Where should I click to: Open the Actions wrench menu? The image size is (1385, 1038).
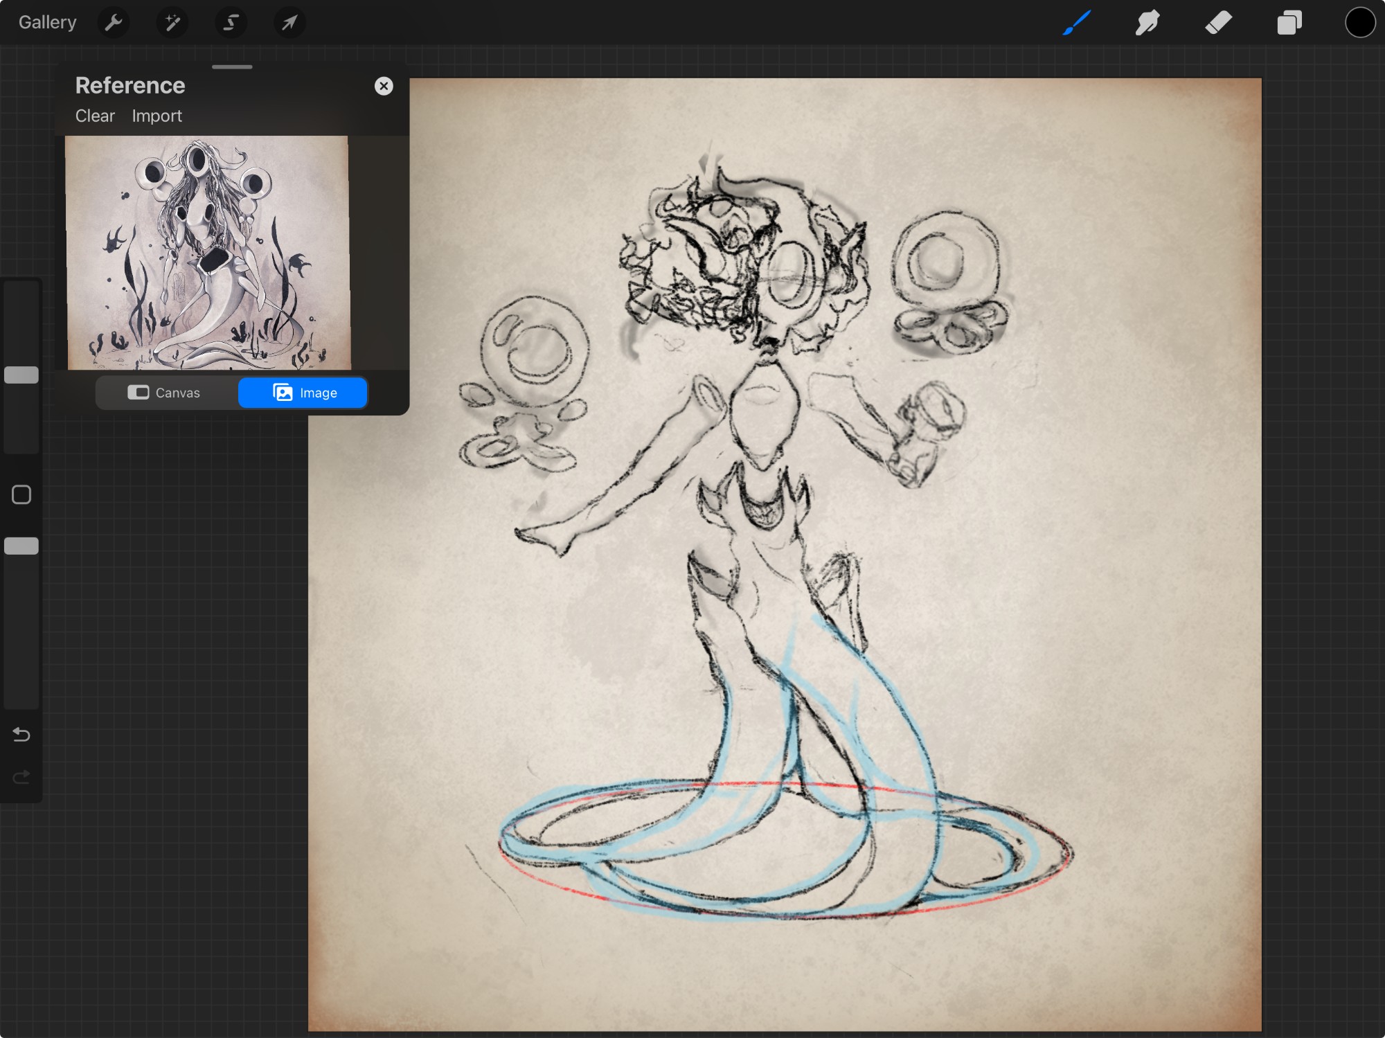[x=114, y=23]
